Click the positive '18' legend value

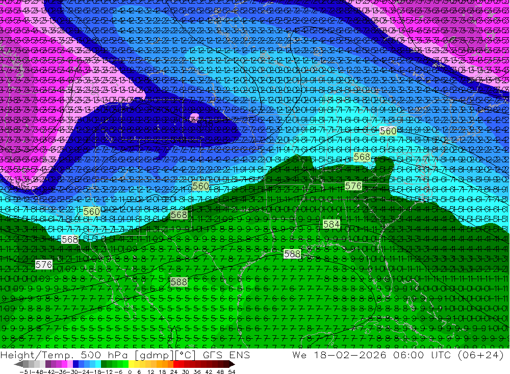click(x=162, y=372)
